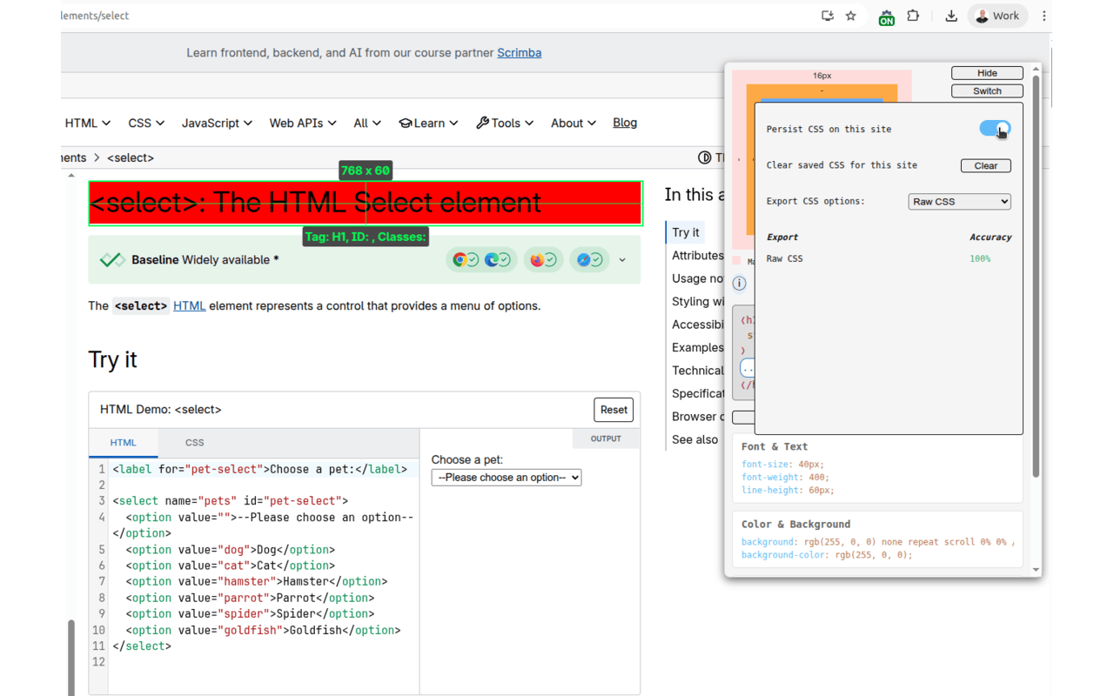Screen dimensions: 1114x696
Task: Click the Edge browser support icon in Baseline
Action: (x=491, y=258)
